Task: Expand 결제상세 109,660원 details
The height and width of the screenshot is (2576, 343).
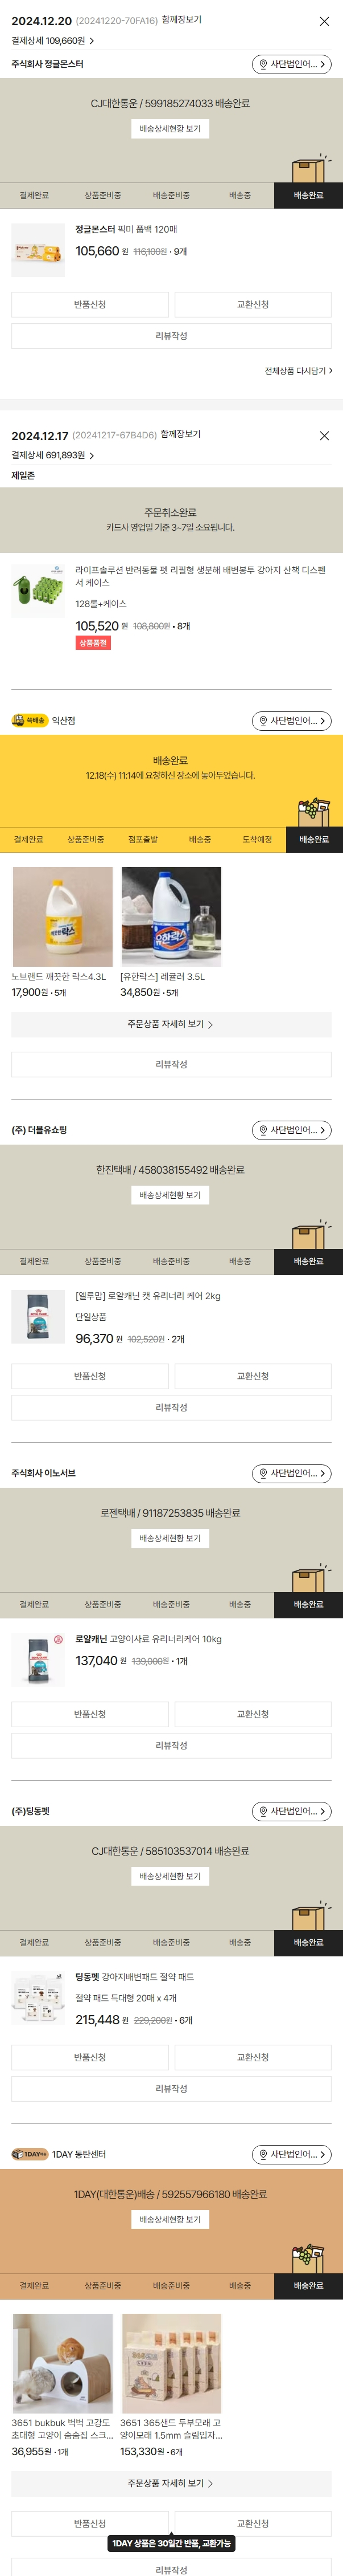Action: (53, 41)
